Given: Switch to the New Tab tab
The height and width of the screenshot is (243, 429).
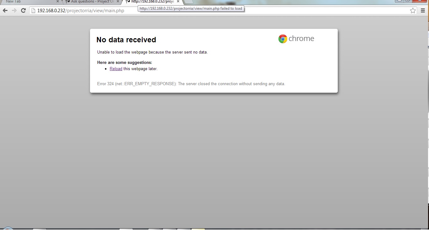Looking at the screenshot, I should 28,2.
